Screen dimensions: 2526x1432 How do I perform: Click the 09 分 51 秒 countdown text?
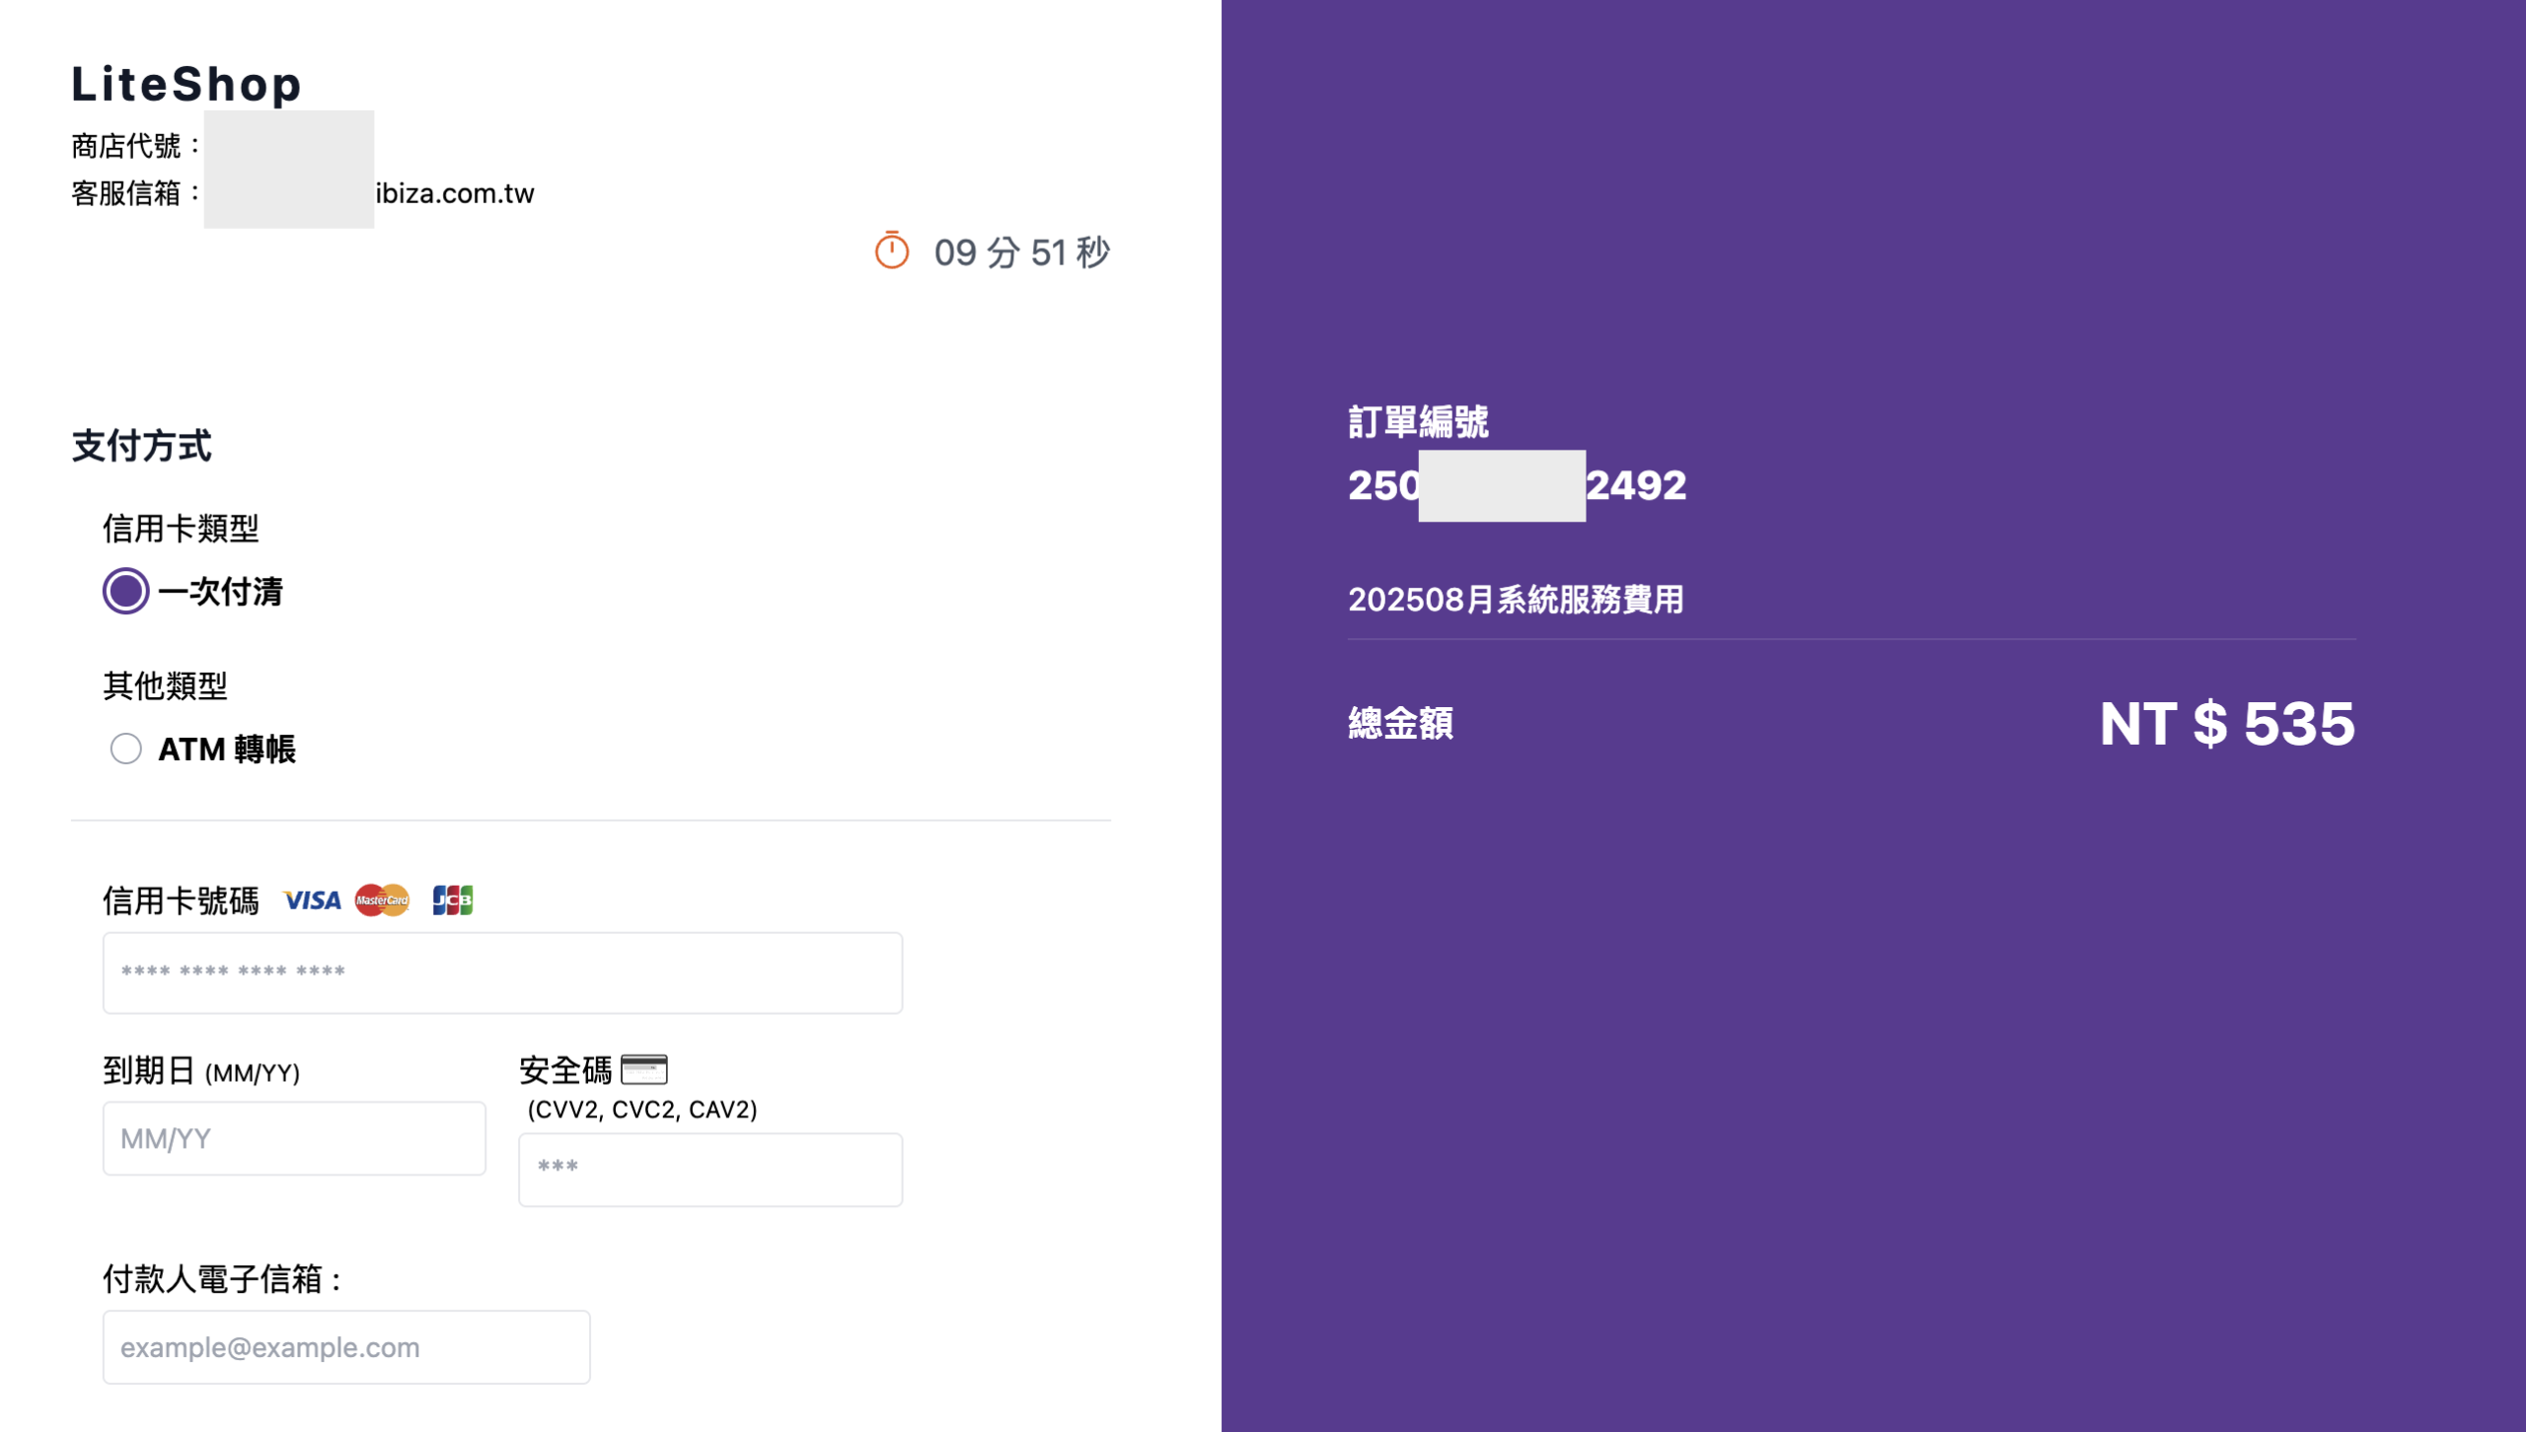click(1022, 252)
